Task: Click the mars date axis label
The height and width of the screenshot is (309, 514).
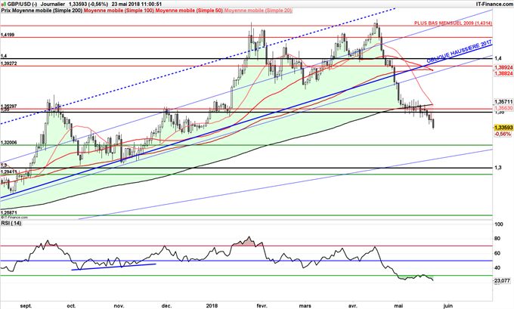Action: pos(305,306)
